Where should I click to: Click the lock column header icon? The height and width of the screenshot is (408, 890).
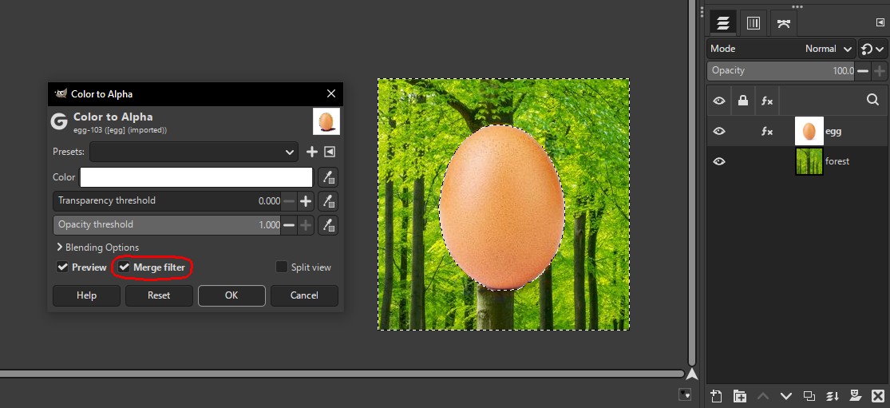coord(742,101)
